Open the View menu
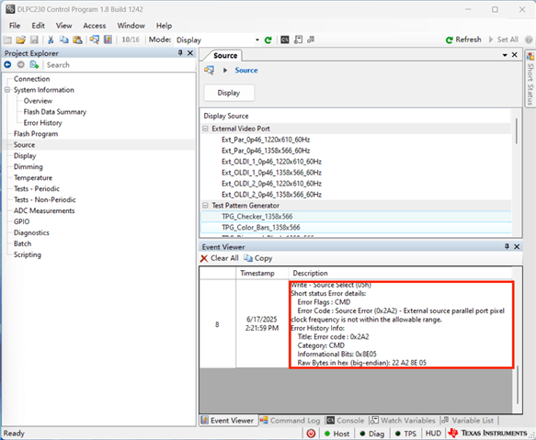Screen dimensions: 536x440 [64, 26]
